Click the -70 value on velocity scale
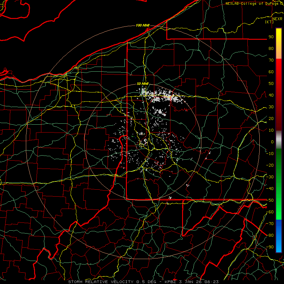The image size is (284, 284). [270, 224]
